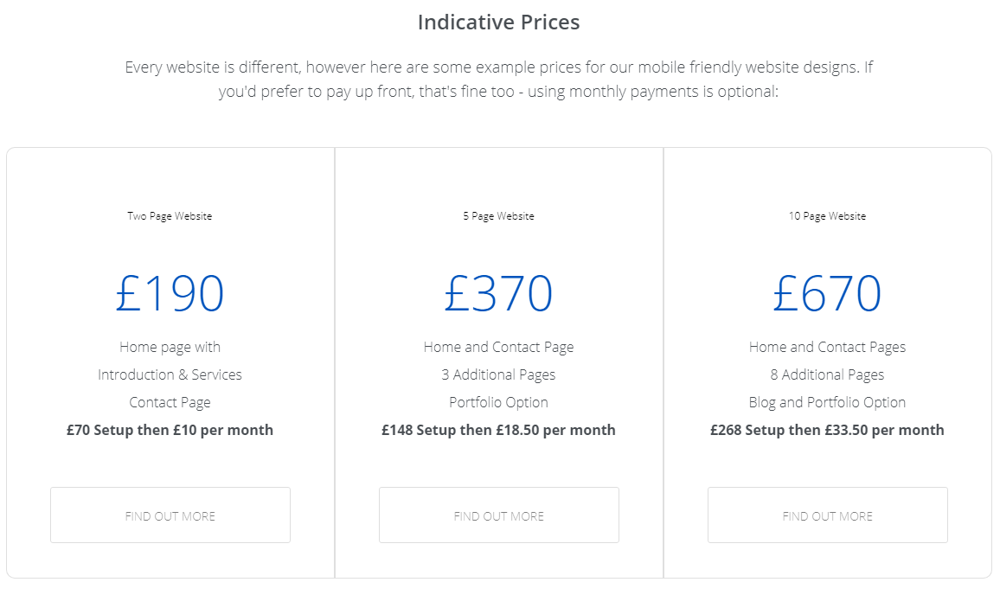The height and width of the screenshot is (595, 1000).
Task: Click '£70 Setup then £10 per month' text
Action: [170, 430]
